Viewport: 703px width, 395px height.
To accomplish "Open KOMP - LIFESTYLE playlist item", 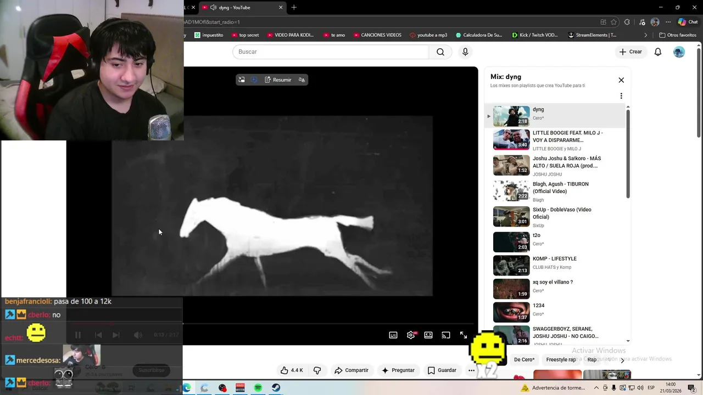I will coord(555,266).
